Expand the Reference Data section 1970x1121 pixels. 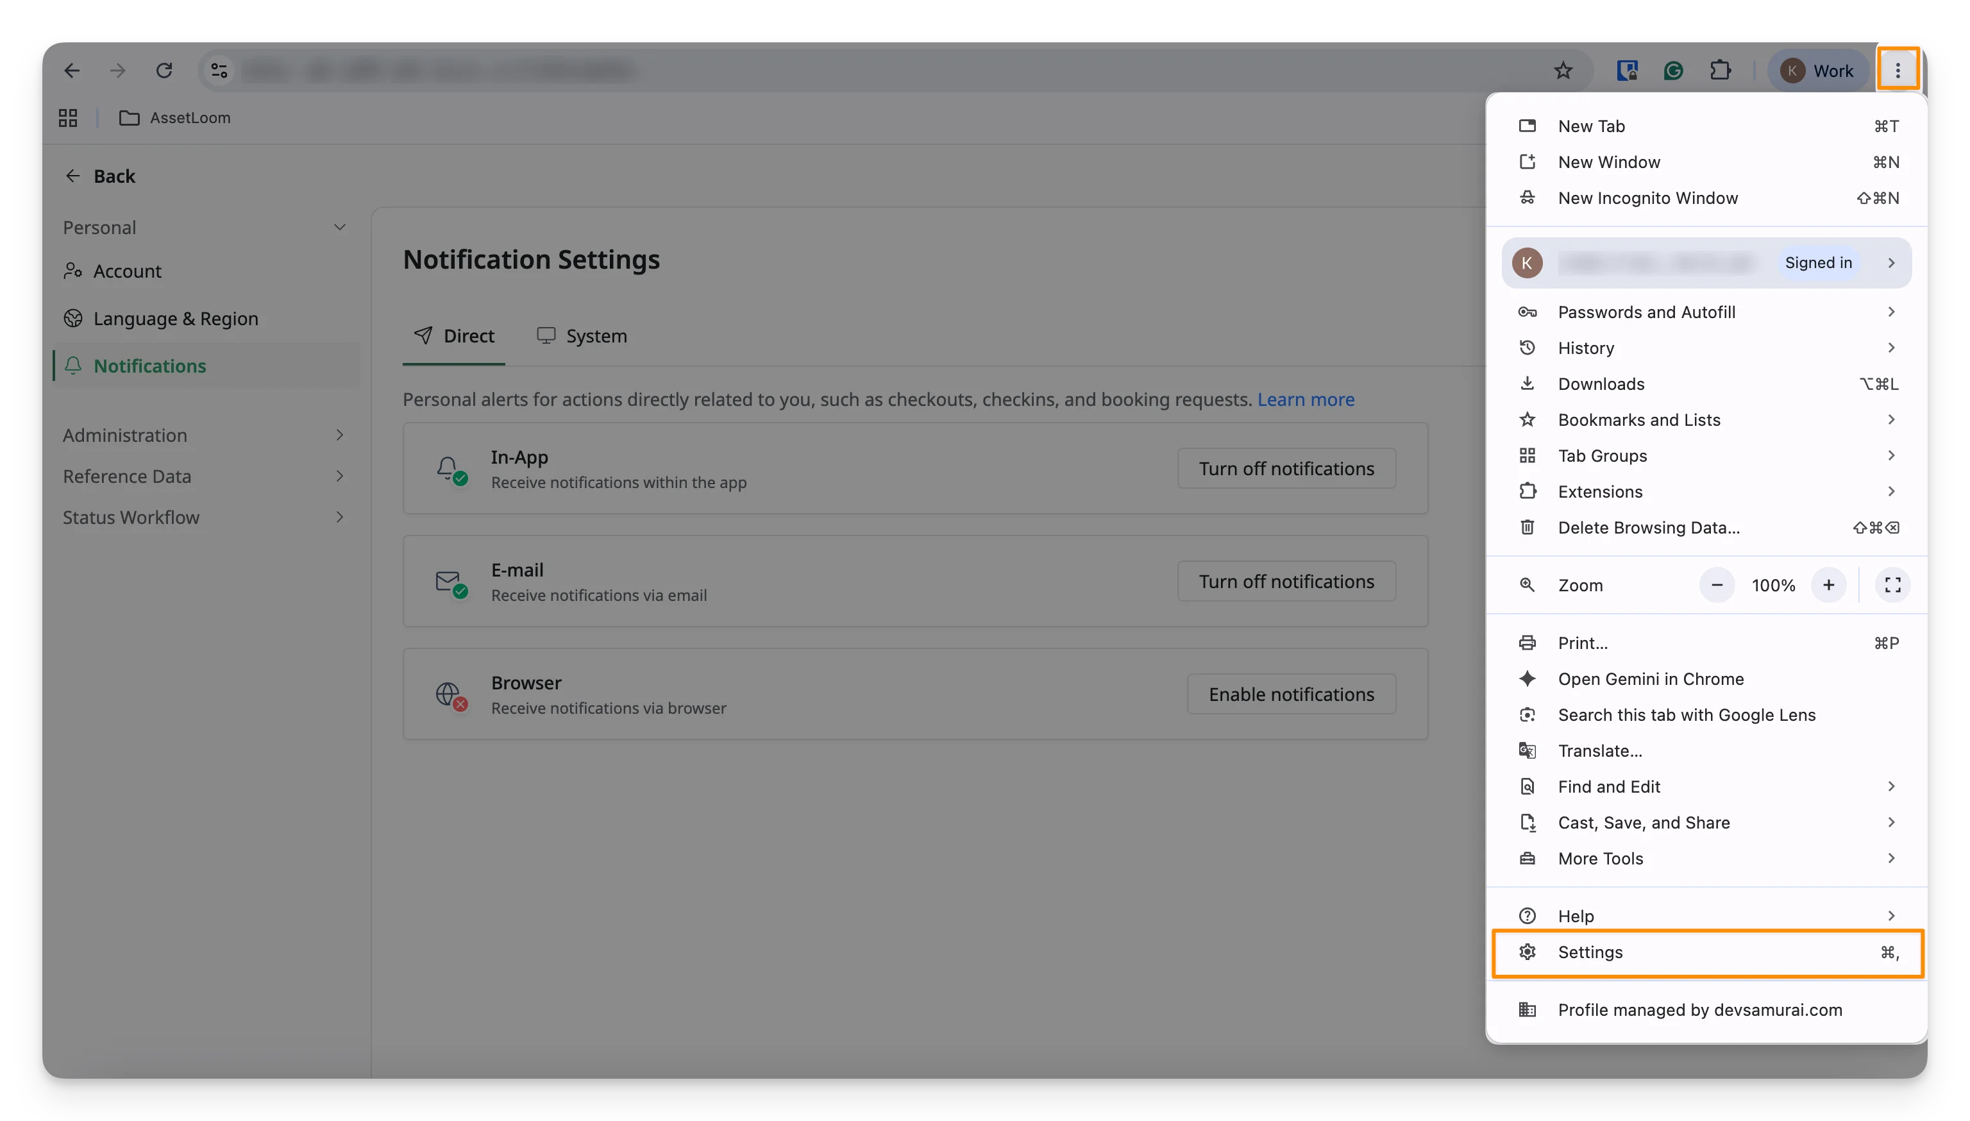205,476
